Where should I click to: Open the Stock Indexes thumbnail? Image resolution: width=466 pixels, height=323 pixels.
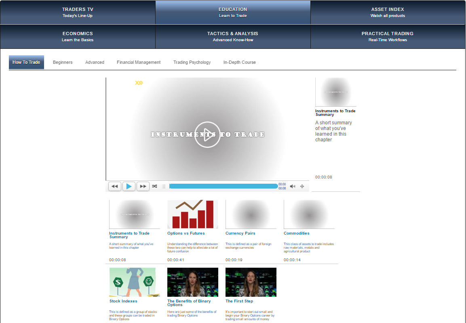point(135,282)
